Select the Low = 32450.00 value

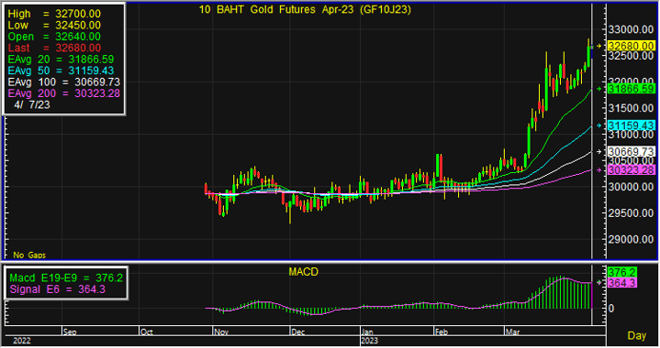click(x=54, y=26)
